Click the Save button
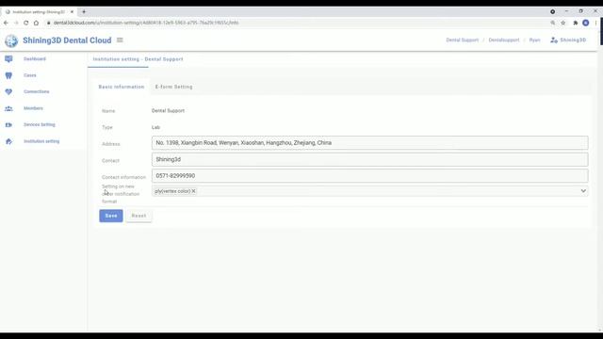Image resolution: width=603 pixels, height=339 pixels. click(111, 216)
